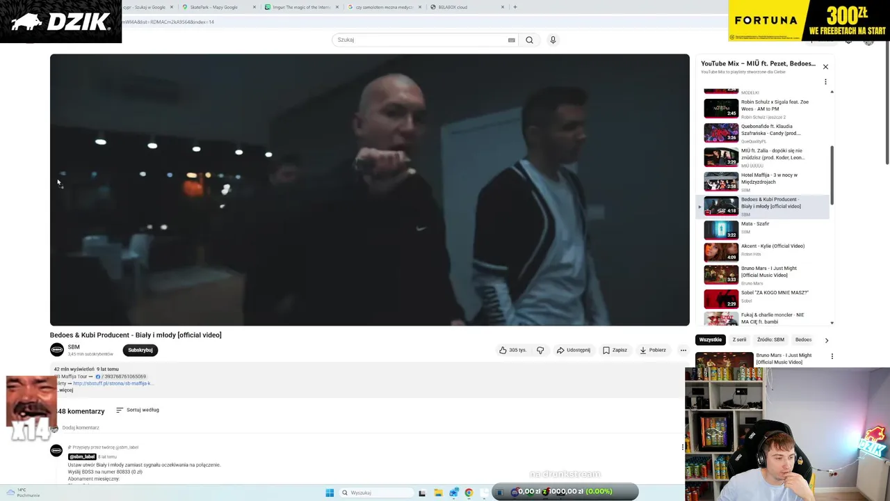890x501 pixels.
Task: Open the 'czy samolotem mozna' Google tab
Action: (x=385, y=7)
